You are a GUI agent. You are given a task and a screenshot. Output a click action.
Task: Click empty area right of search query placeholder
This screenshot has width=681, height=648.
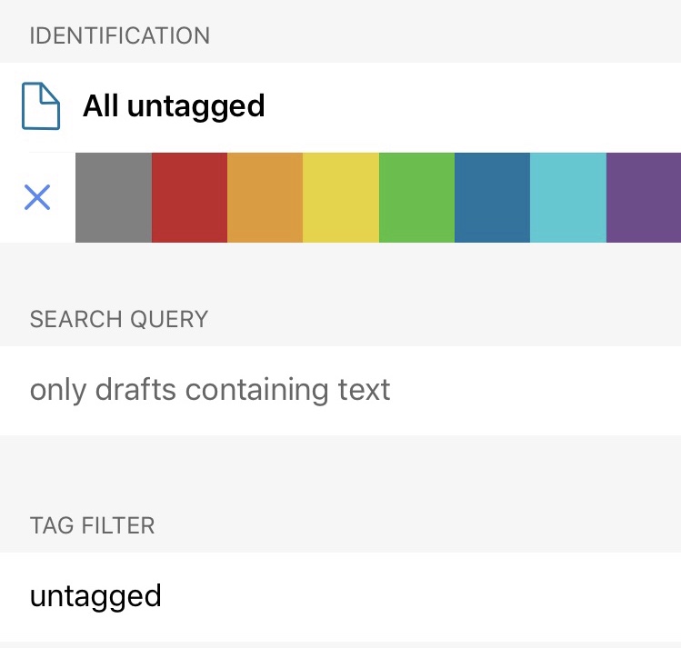pos(536,390)
